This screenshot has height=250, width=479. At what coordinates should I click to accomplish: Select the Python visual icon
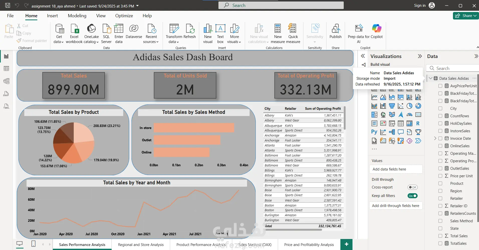point(374,132)
